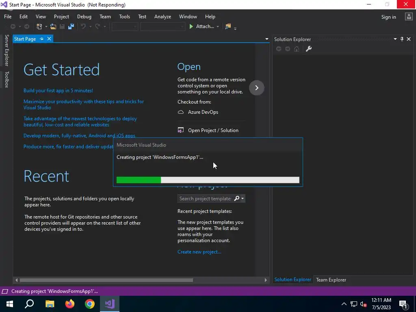Click the green Attach play icon
416x312 pixels.
[191, 26]
